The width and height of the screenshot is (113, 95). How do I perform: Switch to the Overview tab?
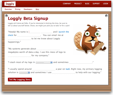tap(8, 9)
